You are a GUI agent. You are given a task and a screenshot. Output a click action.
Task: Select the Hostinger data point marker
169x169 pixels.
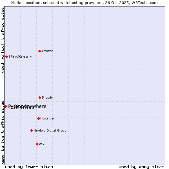(38, 118)
